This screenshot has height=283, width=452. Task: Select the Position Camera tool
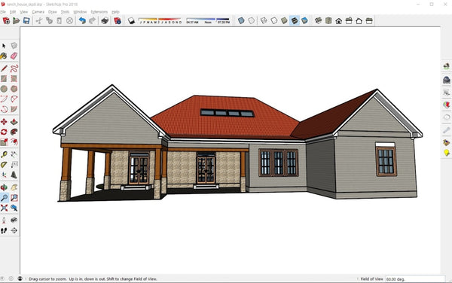coord(4,221)
